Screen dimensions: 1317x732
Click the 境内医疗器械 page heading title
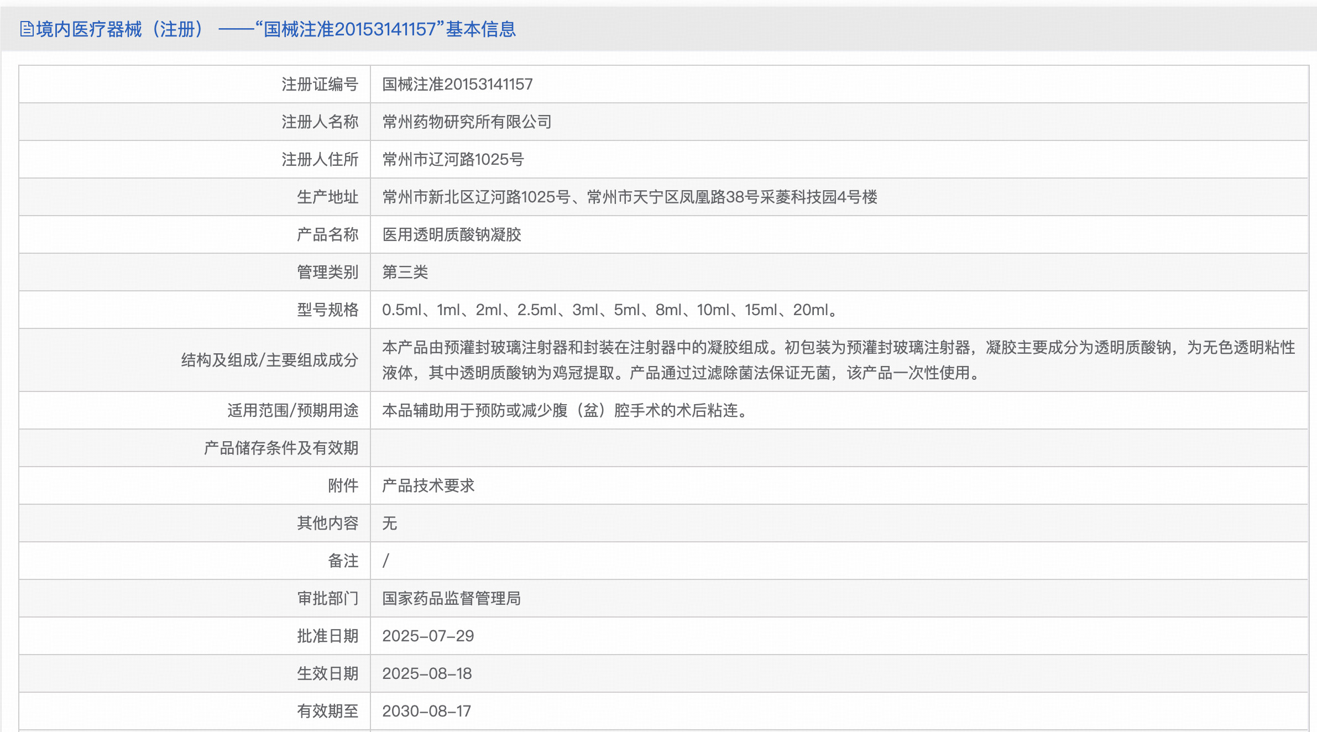pyautogui.click(x=275, y=29)
